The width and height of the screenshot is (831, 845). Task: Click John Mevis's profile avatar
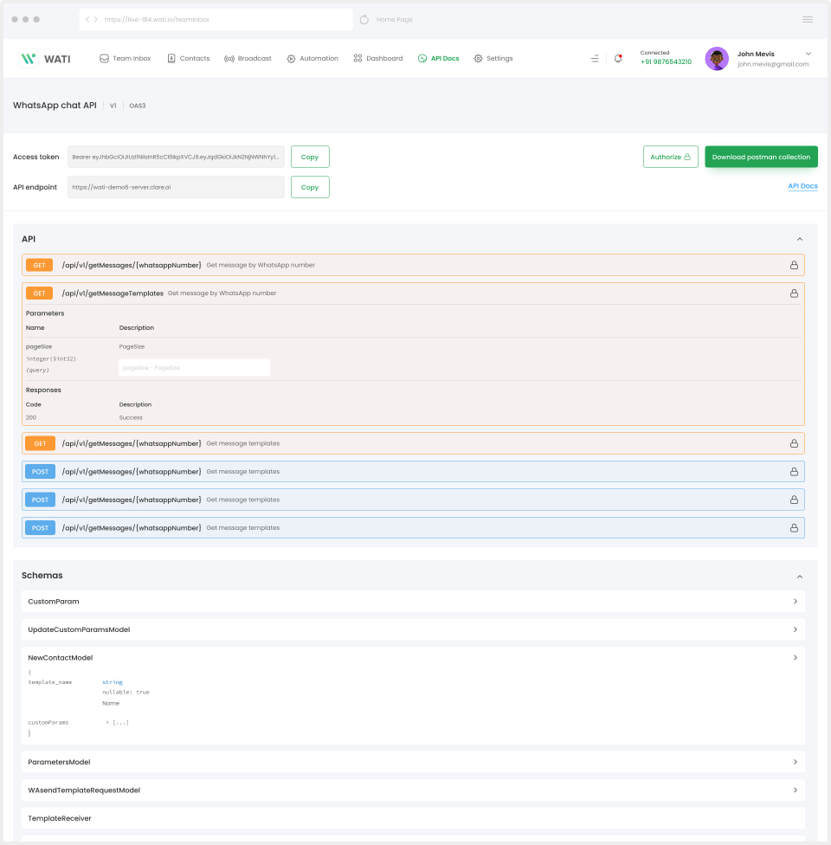(x=717, y=58)
